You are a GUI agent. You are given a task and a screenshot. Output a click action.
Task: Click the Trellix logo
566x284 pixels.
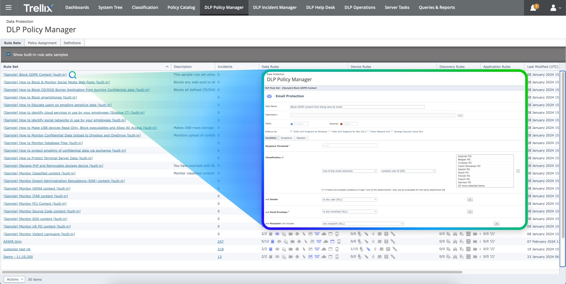pyautogui.click(x=38, y=8)
